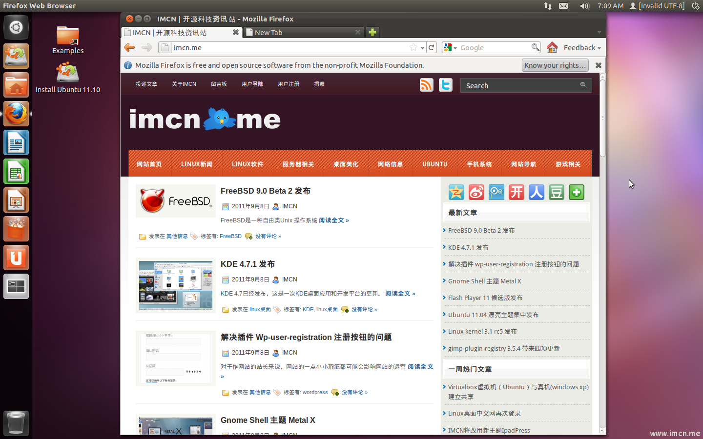Open the 游戏相关 menu item
Image resolution: width=703 pixels, height=439 pixels.
click(x=568, y=164)
